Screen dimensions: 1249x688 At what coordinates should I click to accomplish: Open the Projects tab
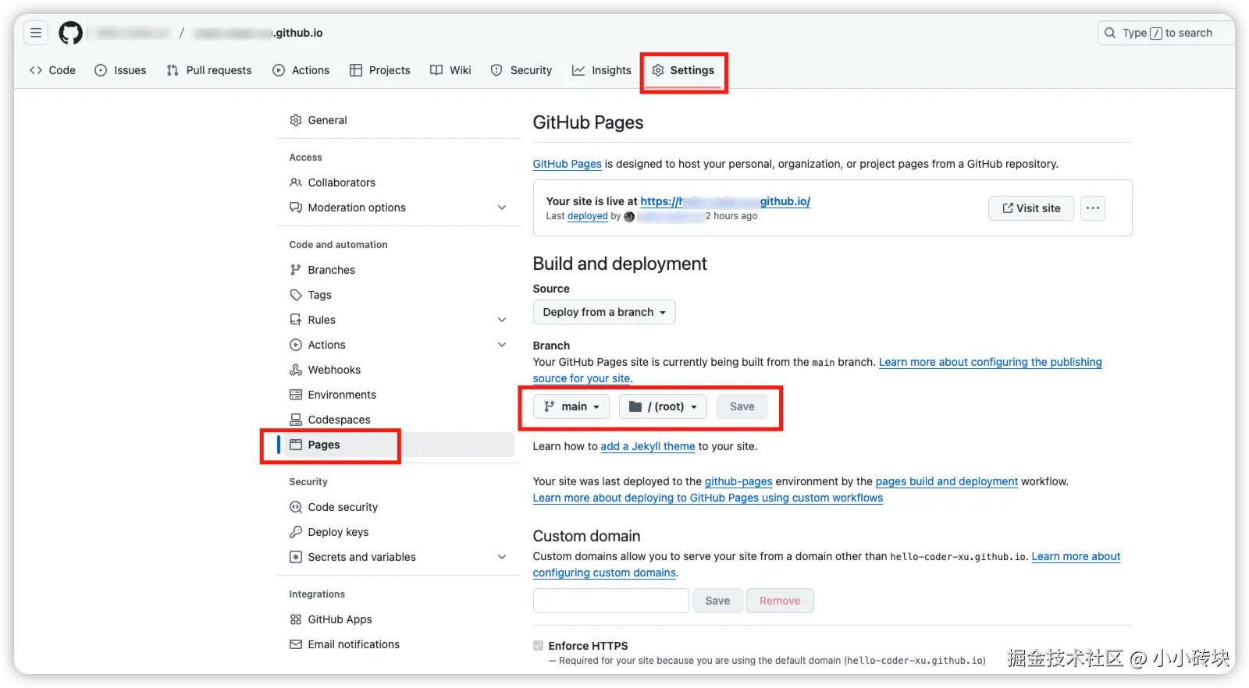pos(379,70)
